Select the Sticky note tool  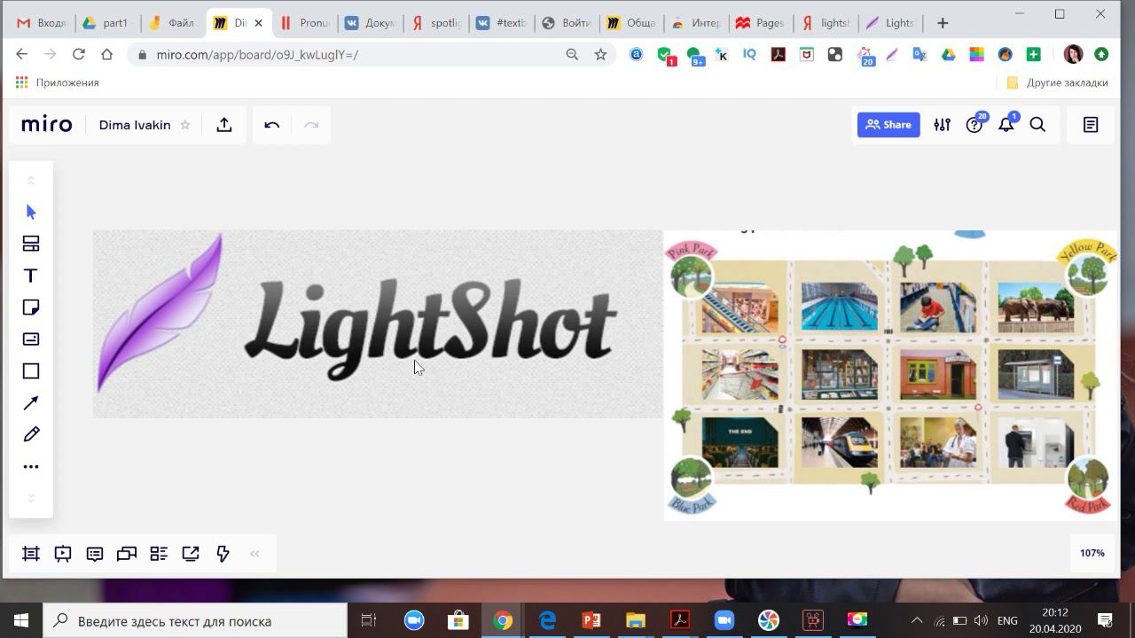(x=31, y=307)
